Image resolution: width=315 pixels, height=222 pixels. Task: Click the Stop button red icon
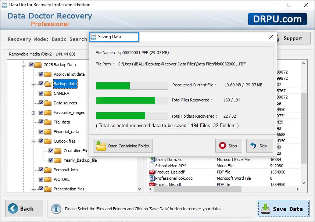click(222, 146)
